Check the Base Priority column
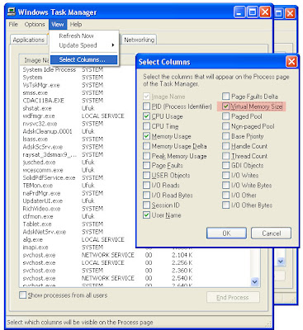303x330 pixels. tap(225, 136)
